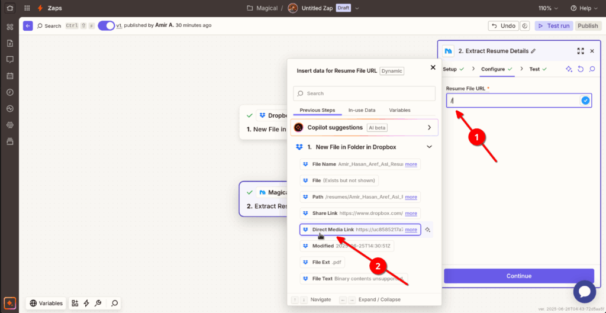
Task: Click the blue checkmark inside Resume File URL
Action: 585,101
